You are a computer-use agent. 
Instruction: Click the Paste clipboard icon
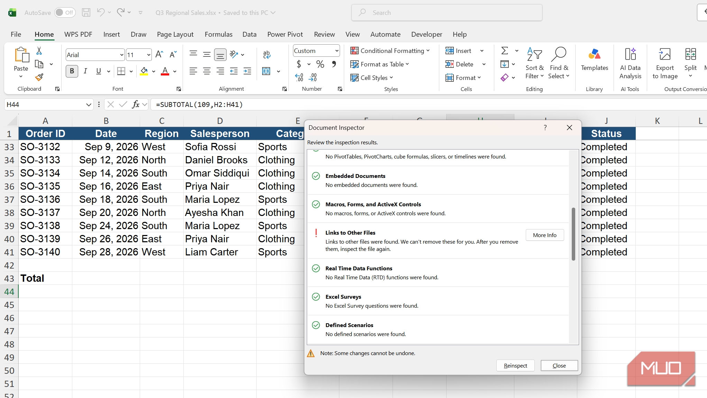[x=21, y=55]
